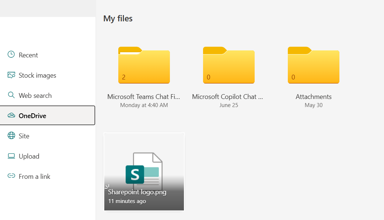The width and height of the screenshot is (384, 220).
Task: Switch to the Stock images section
Action: tap(37, 75)
